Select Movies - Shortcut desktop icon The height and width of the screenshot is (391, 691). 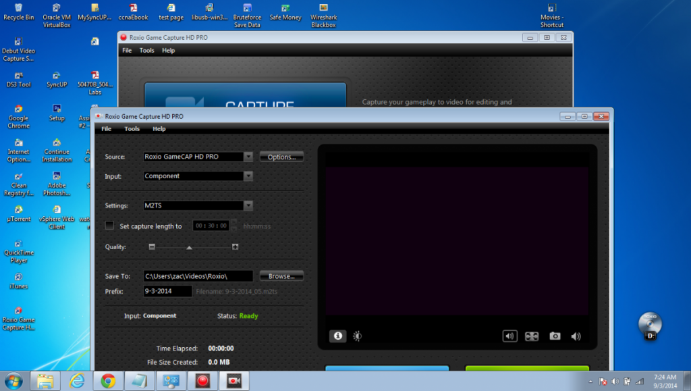tap(552, 16)
